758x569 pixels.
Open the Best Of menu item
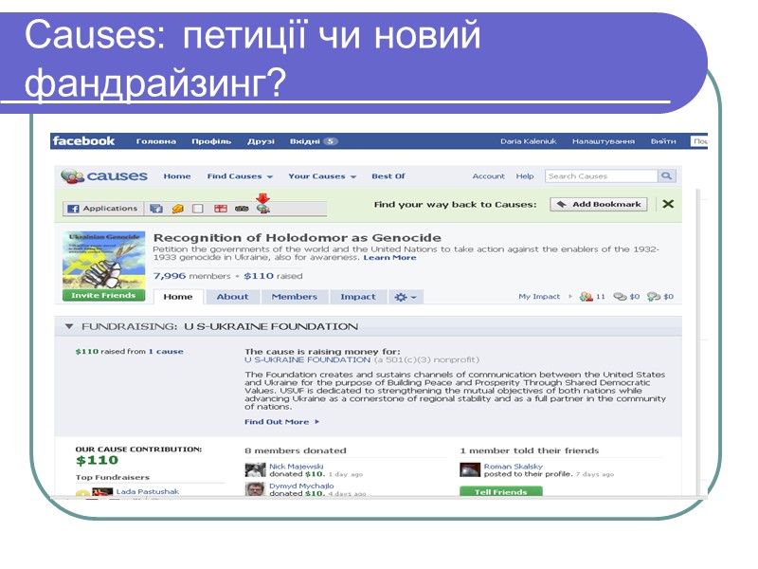click(388, 176)
